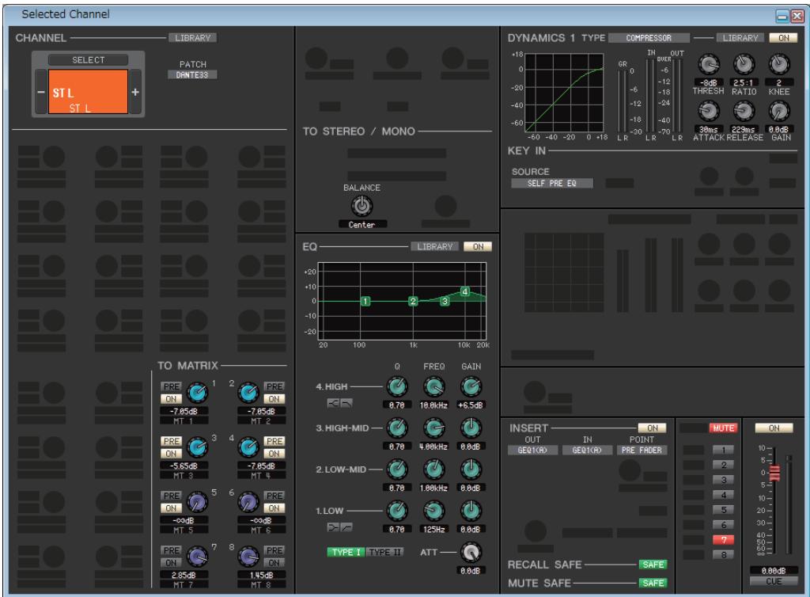Toggle matrix 1 send ON
Screen dimensions: 810x597
coord(171,399)
